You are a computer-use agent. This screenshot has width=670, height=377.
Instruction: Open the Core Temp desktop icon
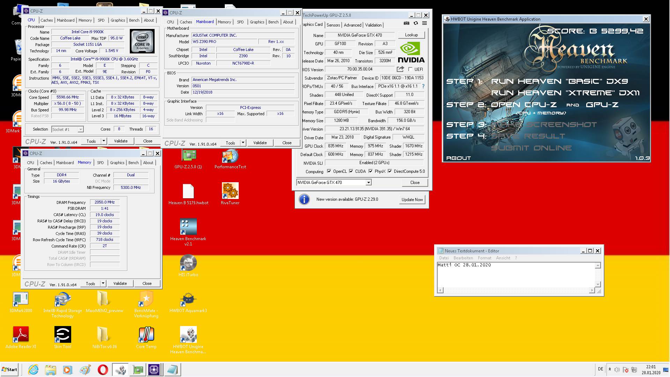(146, 338)
